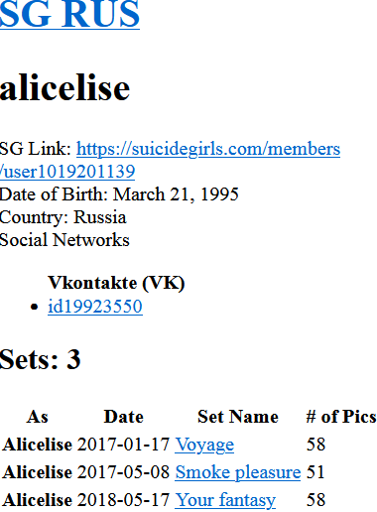Click the As column header
377x512 pixels.
(x=38, y=417)
